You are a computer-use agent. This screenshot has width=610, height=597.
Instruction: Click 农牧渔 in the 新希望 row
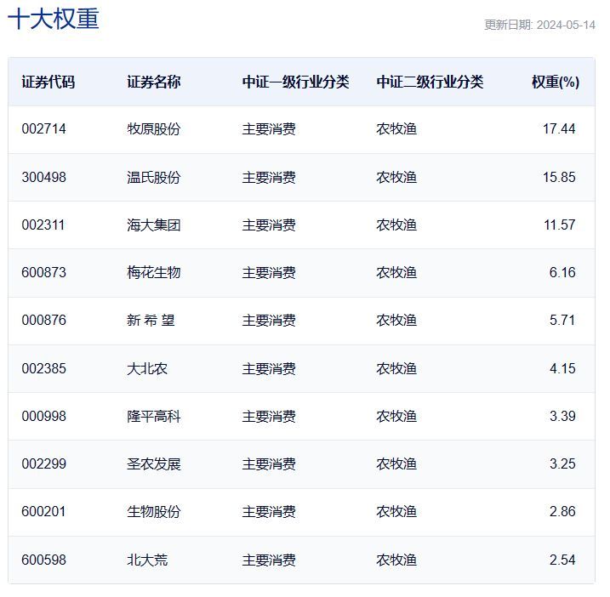tap(396, 320)
